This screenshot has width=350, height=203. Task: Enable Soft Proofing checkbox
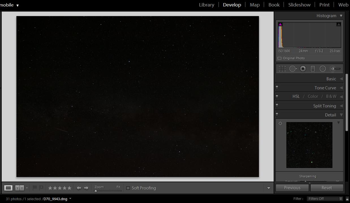click(x=128, y=188)
